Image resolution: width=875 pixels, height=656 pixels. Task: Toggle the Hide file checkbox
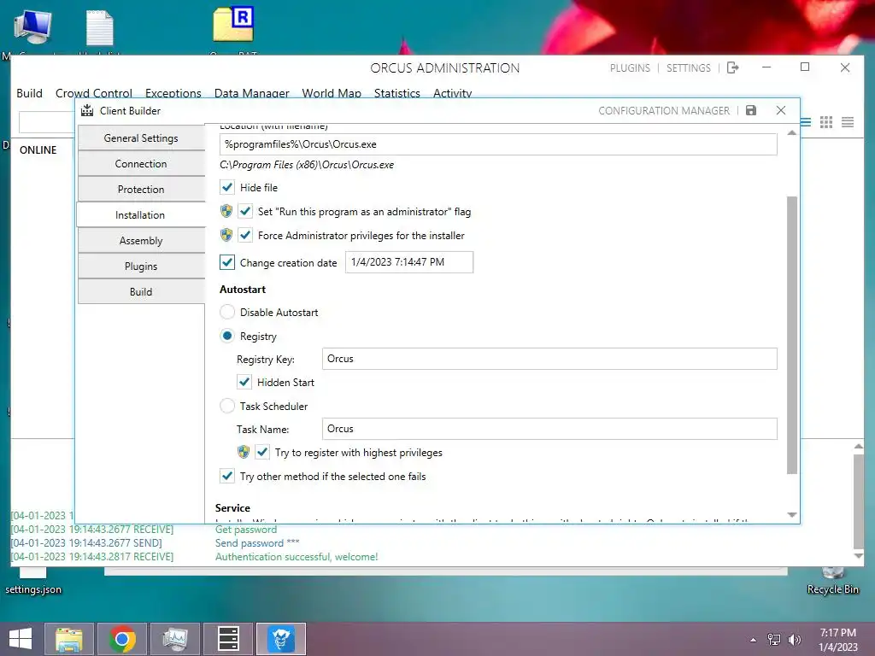coord(227,187)
